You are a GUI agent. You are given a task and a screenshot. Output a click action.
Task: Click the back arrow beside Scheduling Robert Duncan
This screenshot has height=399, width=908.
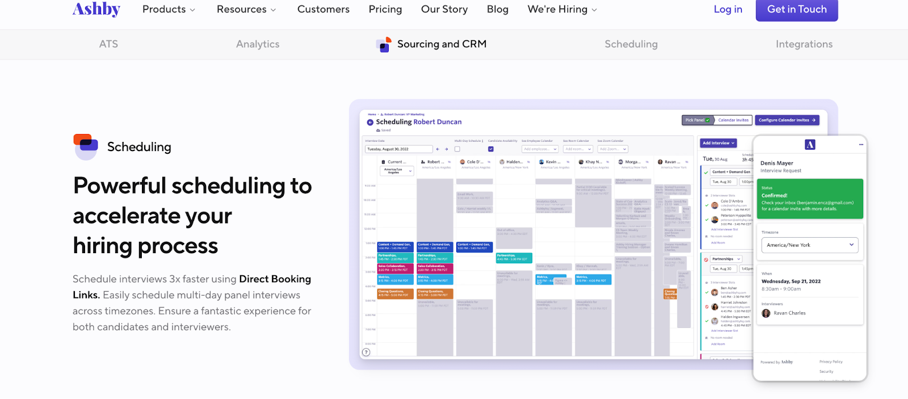[370, 122]
